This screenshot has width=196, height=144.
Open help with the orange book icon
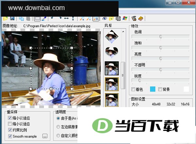coord(141,19)
